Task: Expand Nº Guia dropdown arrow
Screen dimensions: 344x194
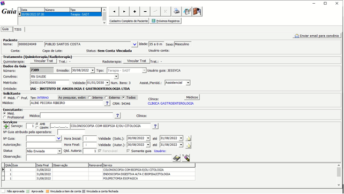Action: (58, 138)
